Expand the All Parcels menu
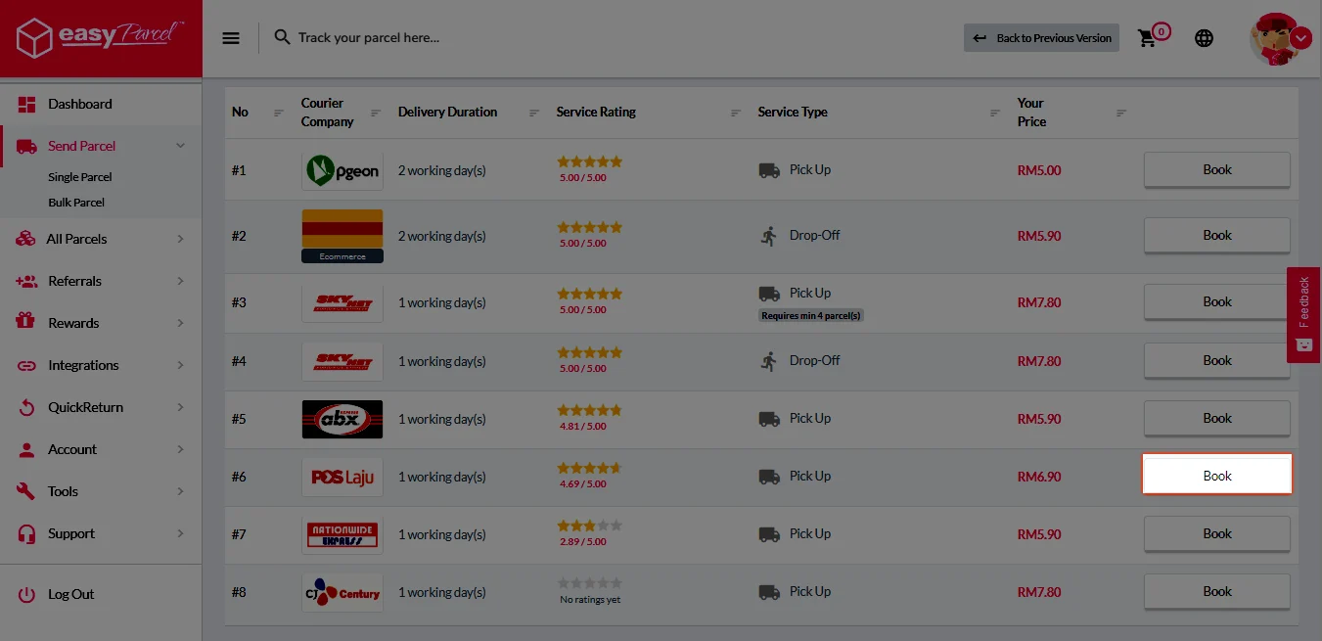Screen dimensions: 1322x641 [x=181, y=239]
